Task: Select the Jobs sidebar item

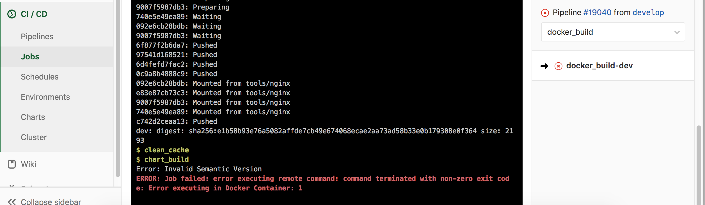Action: (x=30, y=57)
